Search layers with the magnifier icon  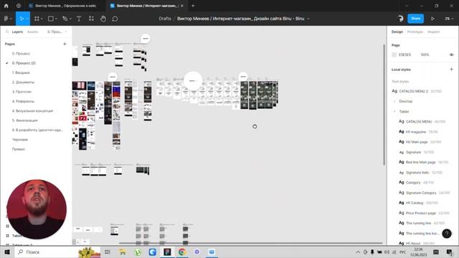7,32
